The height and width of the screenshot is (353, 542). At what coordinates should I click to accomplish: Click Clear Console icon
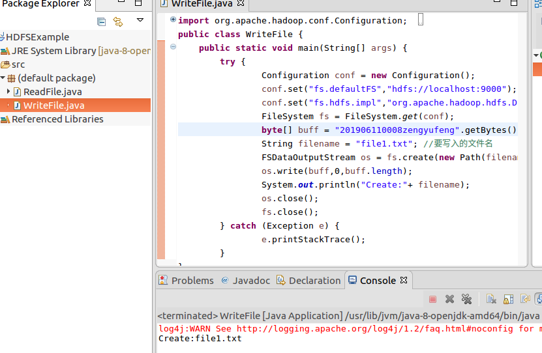491,299
